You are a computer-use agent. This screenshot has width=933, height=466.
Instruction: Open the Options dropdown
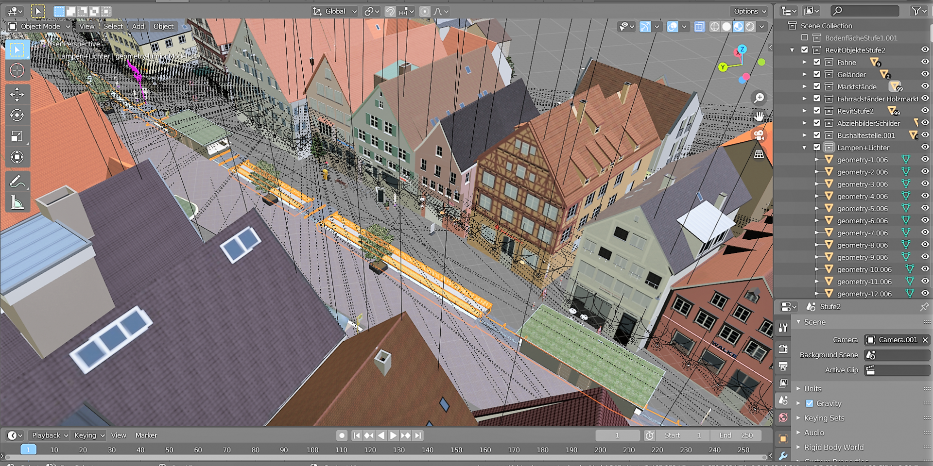pyautogui.click(x=750, y=11)
